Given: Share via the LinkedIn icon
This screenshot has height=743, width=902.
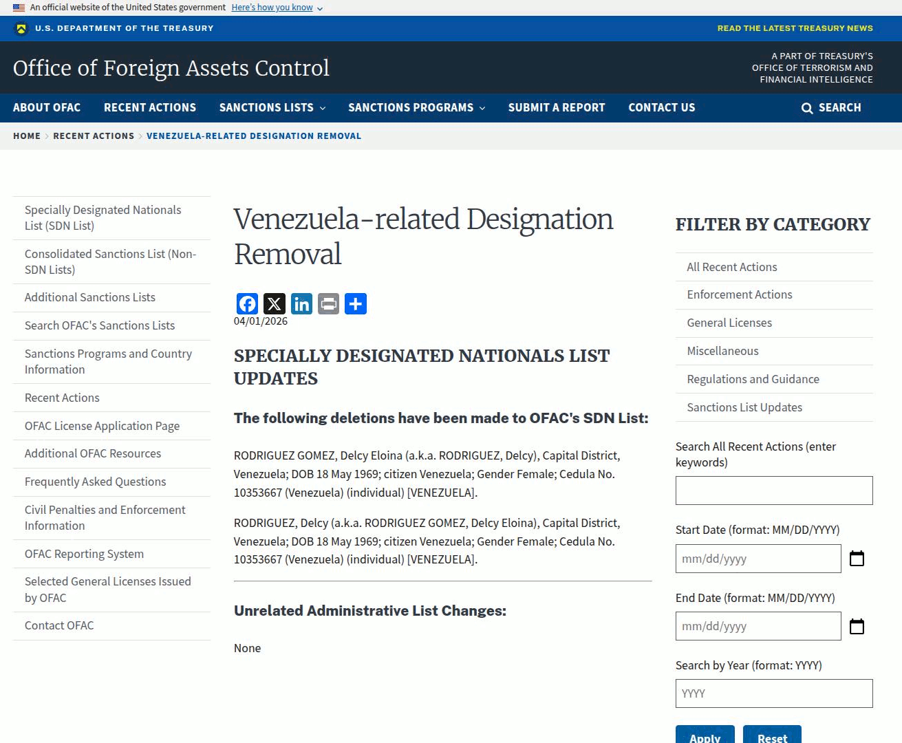Looking at the screenshot, I should tap(301, 303).
